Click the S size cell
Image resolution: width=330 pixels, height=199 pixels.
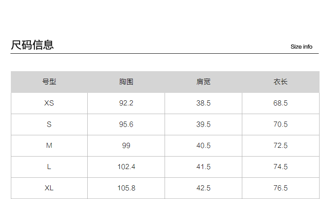(49, 124)
